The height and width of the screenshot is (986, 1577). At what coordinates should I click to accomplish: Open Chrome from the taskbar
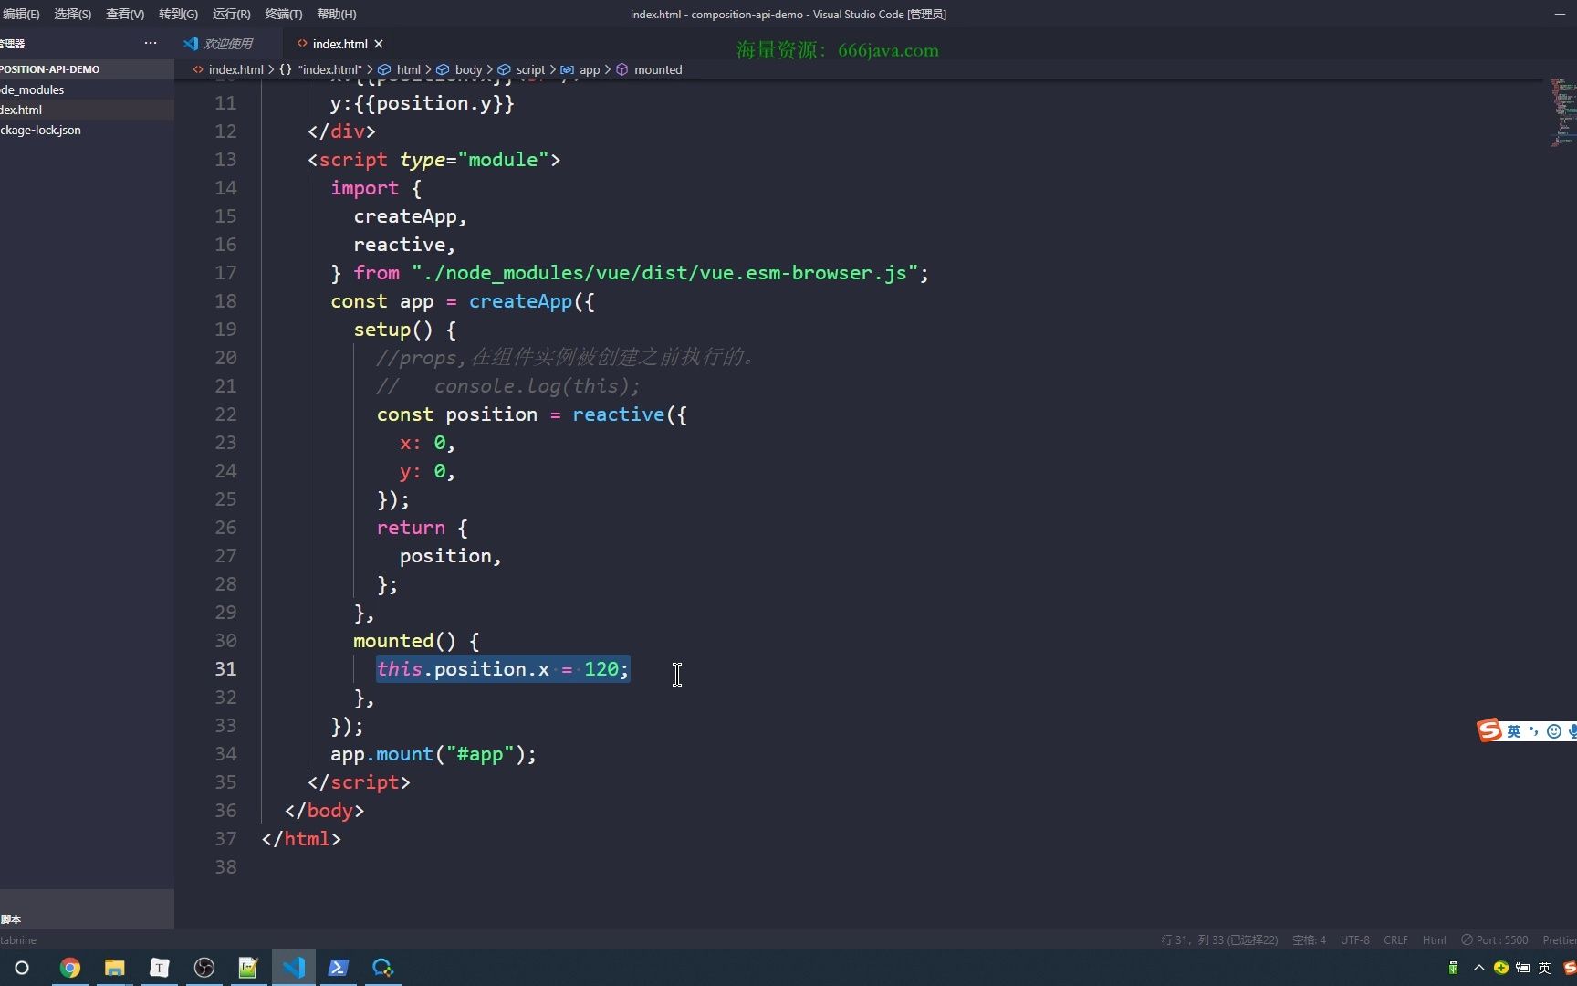(x=70, y=968)
